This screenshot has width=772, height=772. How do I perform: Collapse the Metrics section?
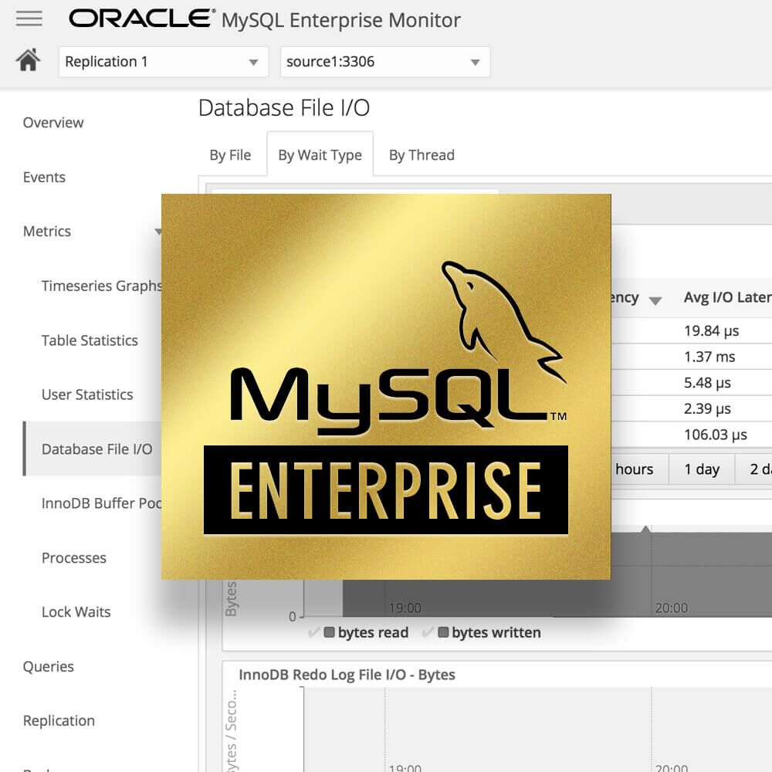(x=157, y=232)
